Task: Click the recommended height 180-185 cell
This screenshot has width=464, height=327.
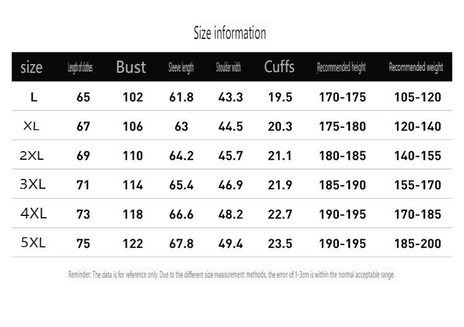Action: [x=342, y=156]
